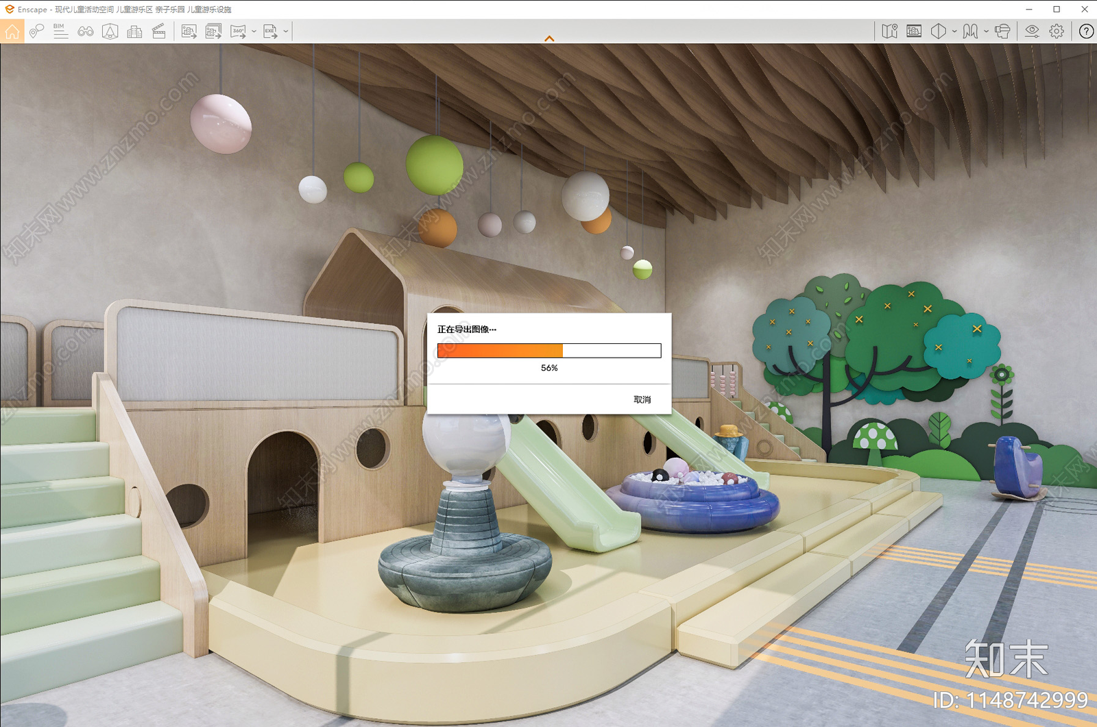
Task: Expand the panorama export dropdown arrow
Action: (254, 32)
